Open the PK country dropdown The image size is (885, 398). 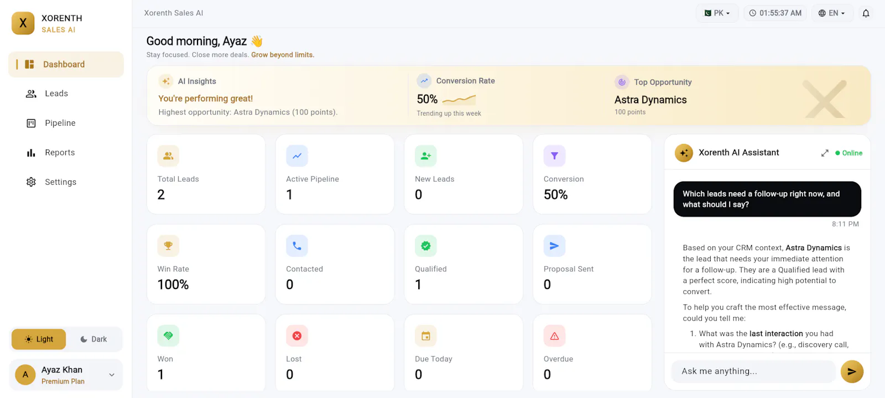[717, 13]
